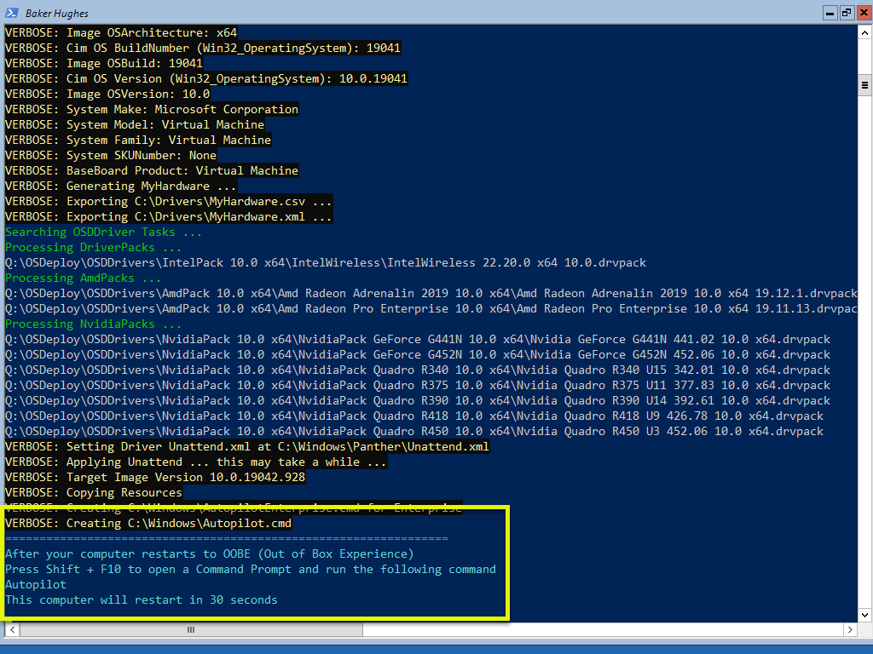Click green line 'Processing NvidiaPacks ...'

coord(93,324)
